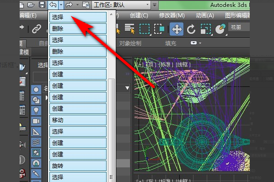The image size is (274, 182).
Task: Expand the tree arrow in scene explorer list
Action: click(47, 98)
